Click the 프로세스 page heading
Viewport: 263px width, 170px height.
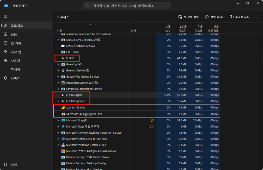tap(63, 17)
